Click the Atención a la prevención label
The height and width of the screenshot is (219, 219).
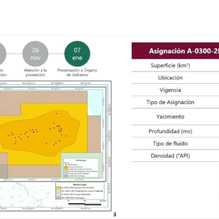(x=35, y=73)
